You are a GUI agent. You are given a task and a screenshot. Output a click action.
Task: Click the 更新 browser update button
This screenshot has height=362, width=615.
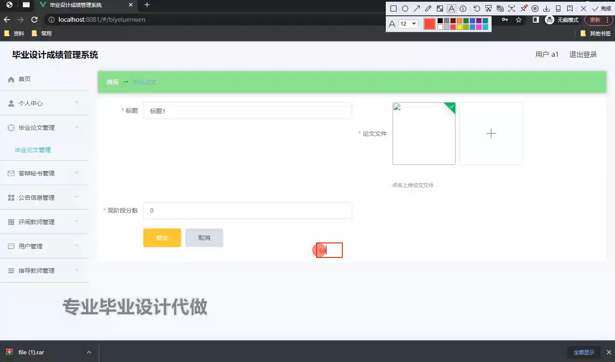(598, 20)
